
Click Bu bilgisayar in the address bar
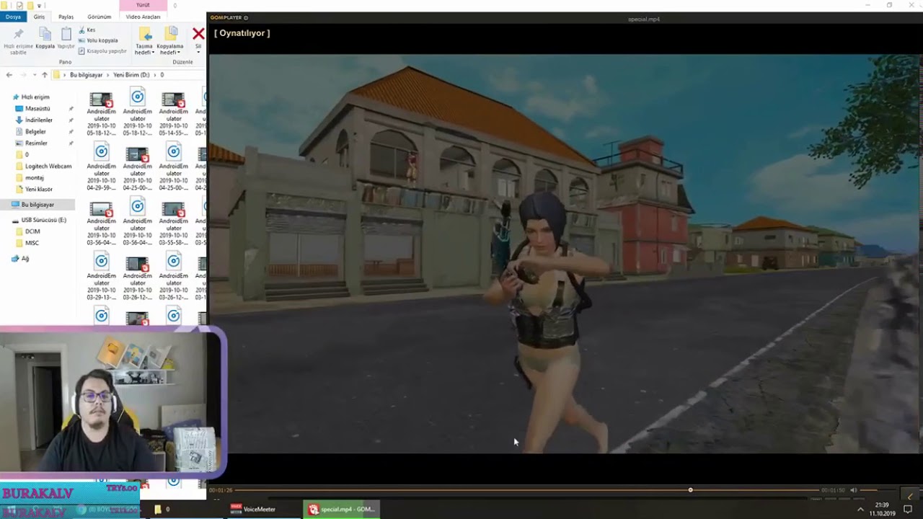[x=87, y=75]
